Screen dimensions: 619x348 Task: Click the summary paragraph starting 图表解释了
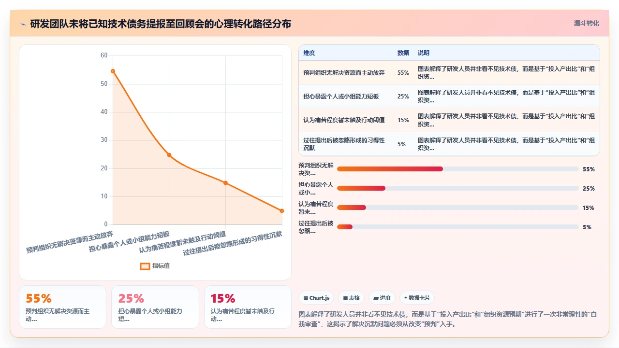pos(448,319)
